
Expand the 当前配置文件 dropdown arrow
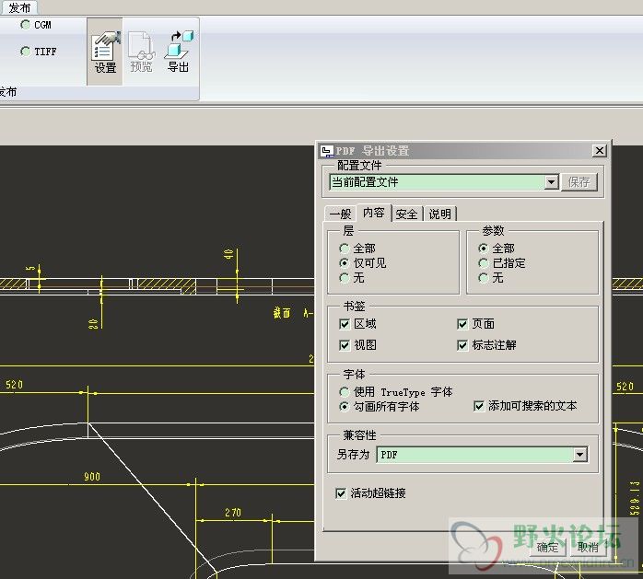pyautogui.click(x=552, y=182)
